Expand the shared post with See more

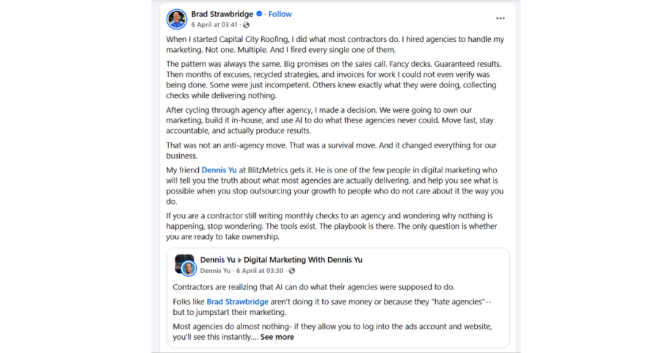click(277, 337)
